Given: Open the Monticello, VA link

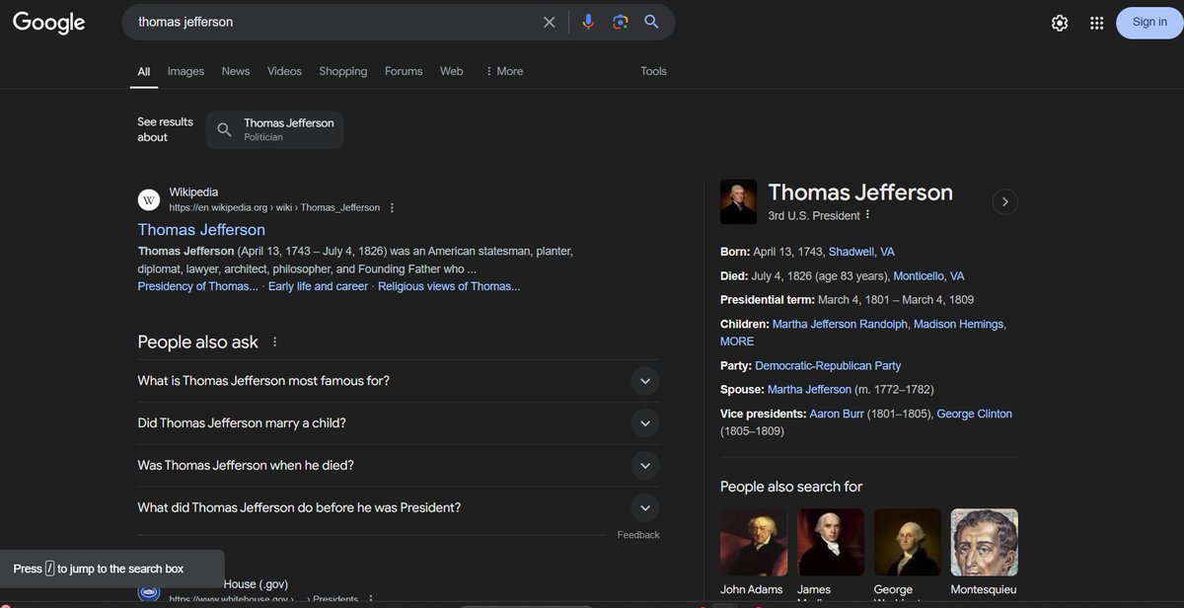Looking at the screenshot, I should click(928, 276).
